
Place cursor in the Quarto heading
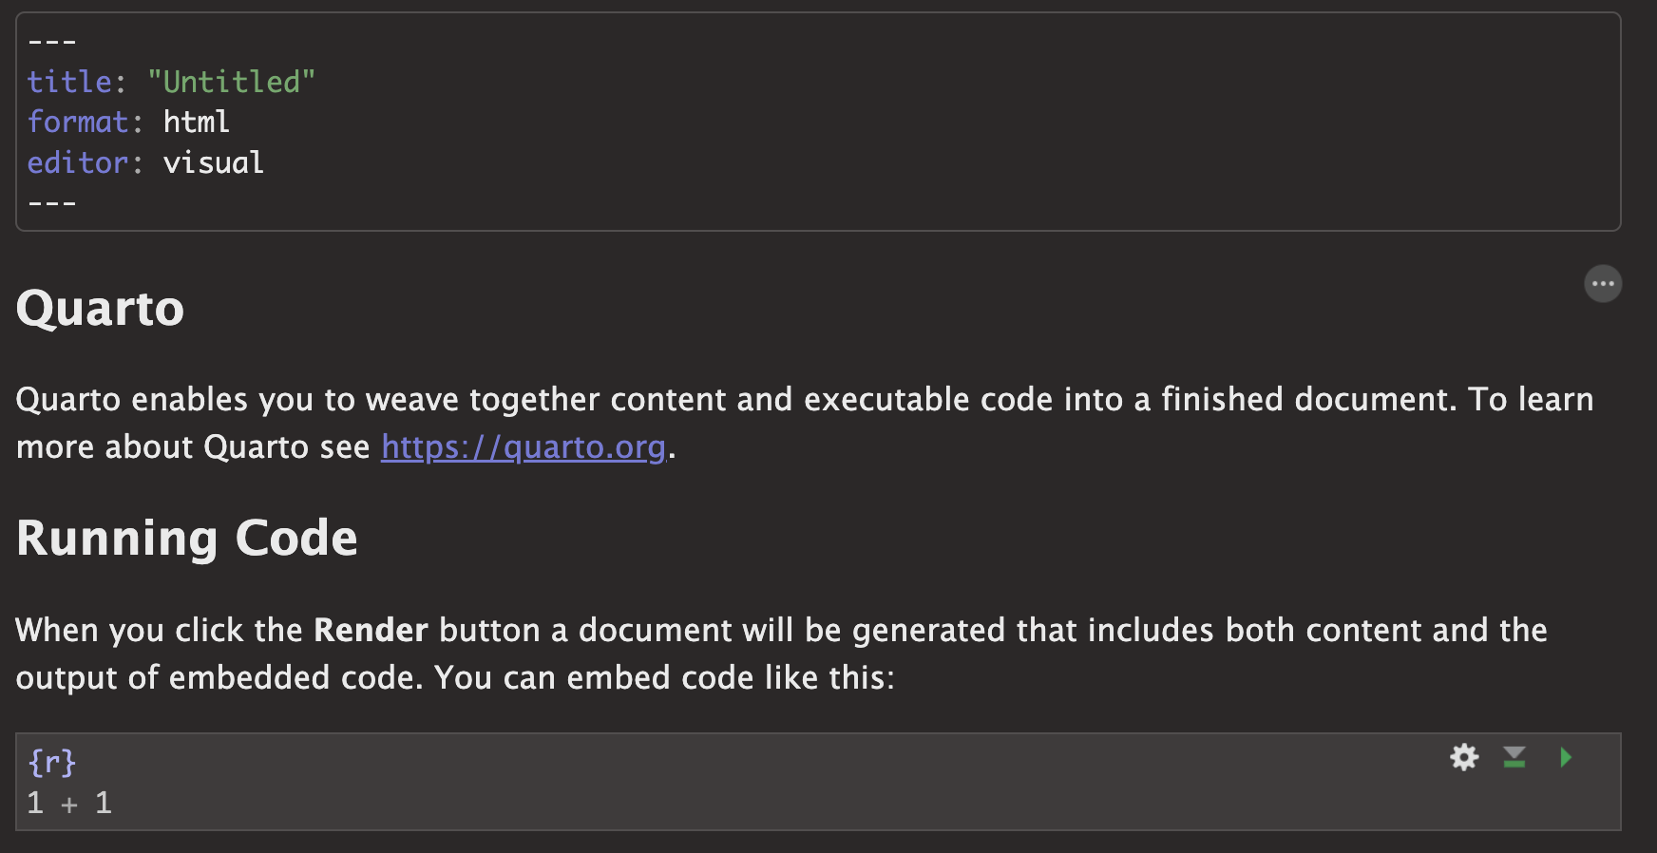(101, 309)
